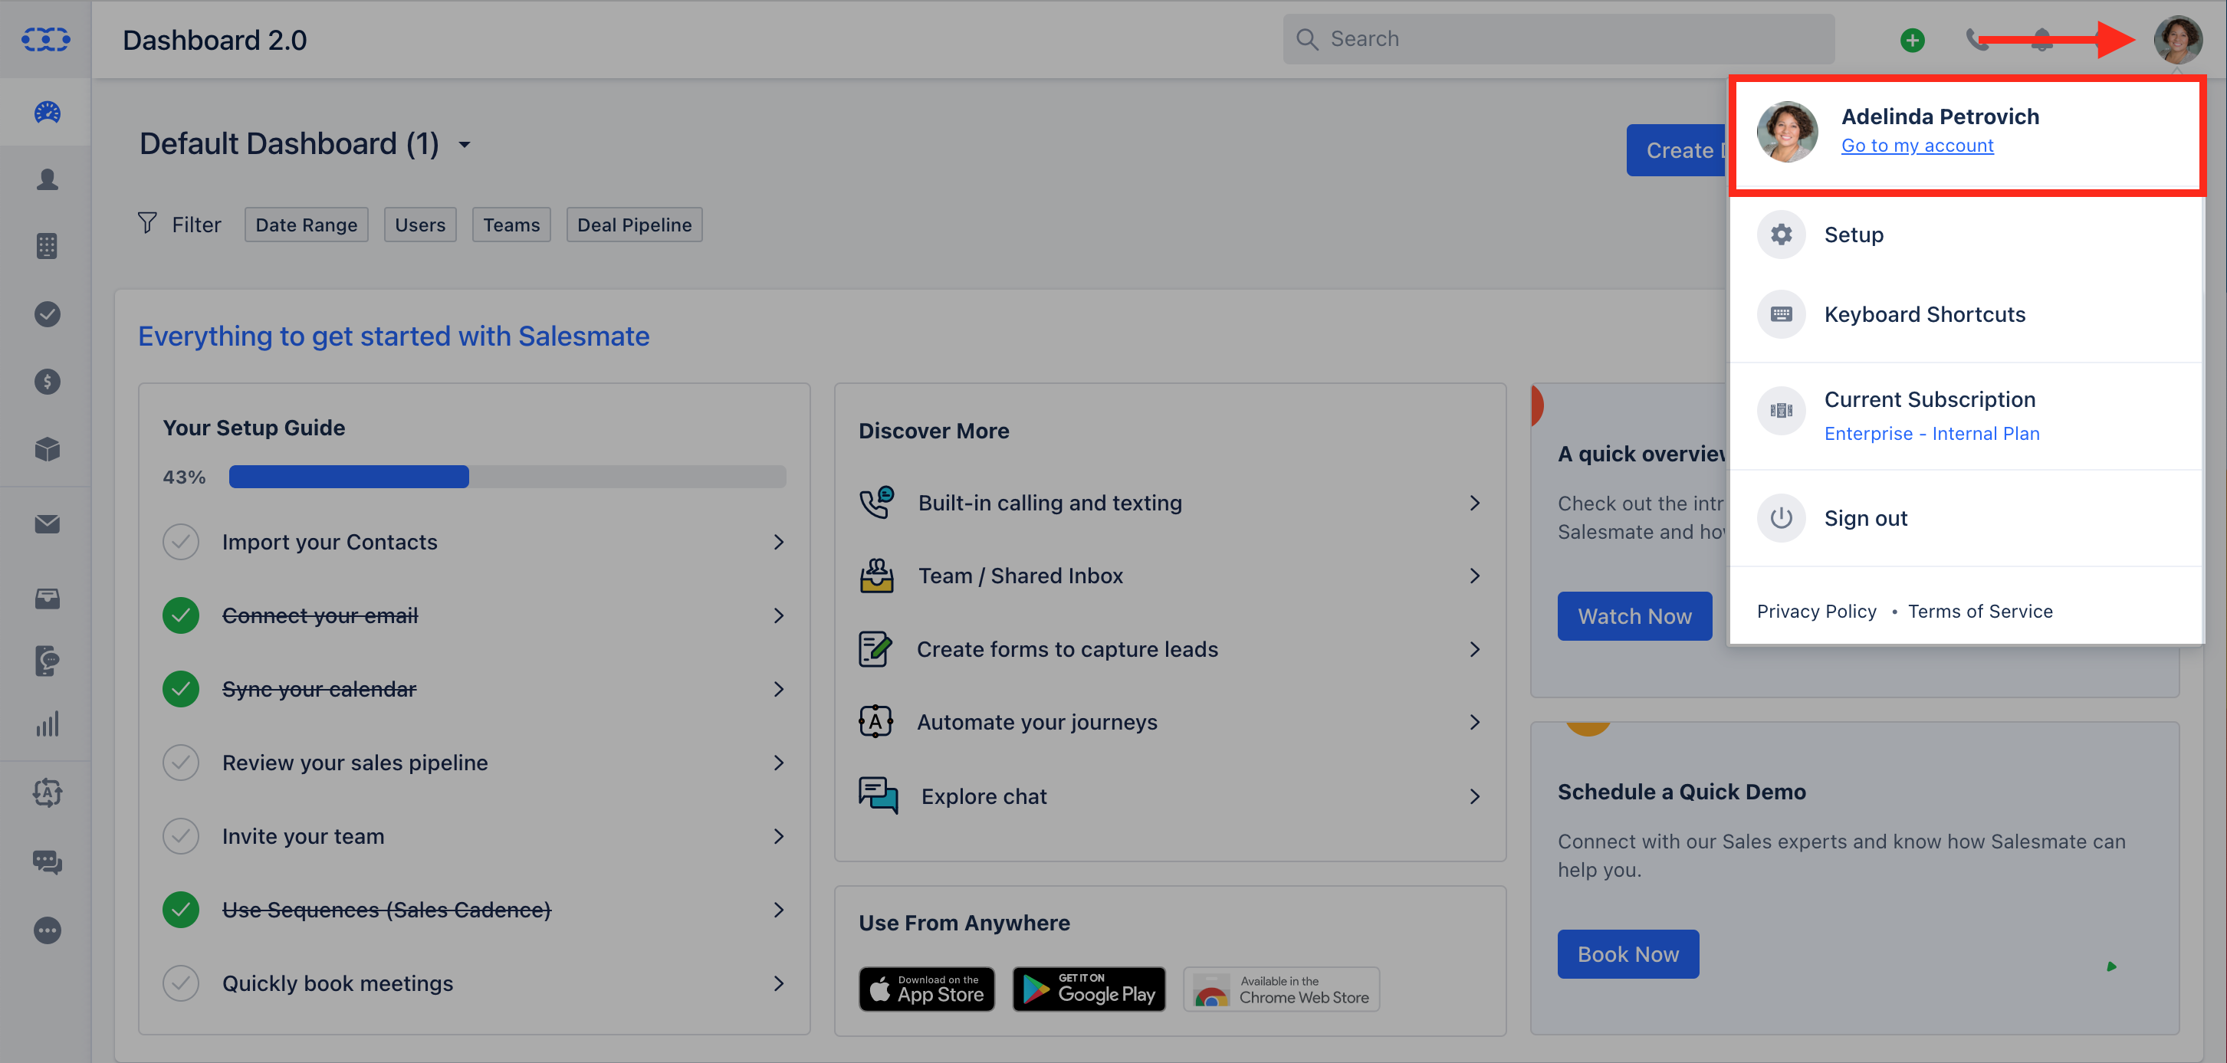
Task: Open Email envelope icon in sidebar
Action: point(47,523)
